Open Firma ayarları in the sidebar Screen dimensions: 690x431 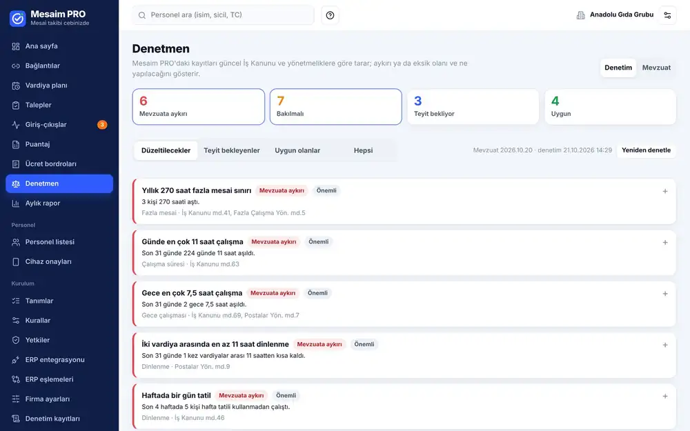59,399
